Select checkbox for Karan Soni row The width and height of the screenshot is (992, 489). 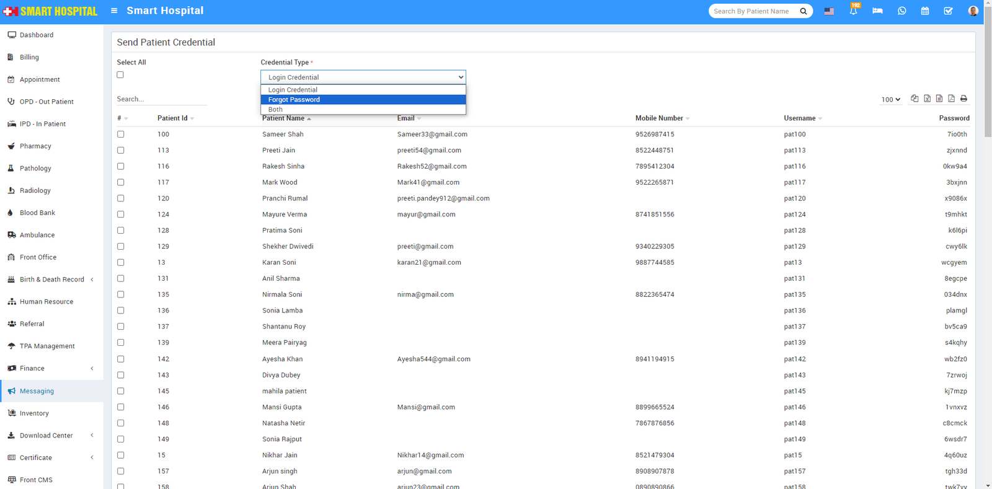point(121,263)
